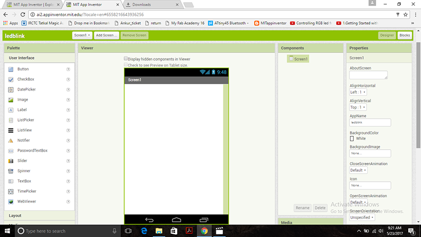
Task: Select the Image component icon
Action: click(x=11, y=100)
